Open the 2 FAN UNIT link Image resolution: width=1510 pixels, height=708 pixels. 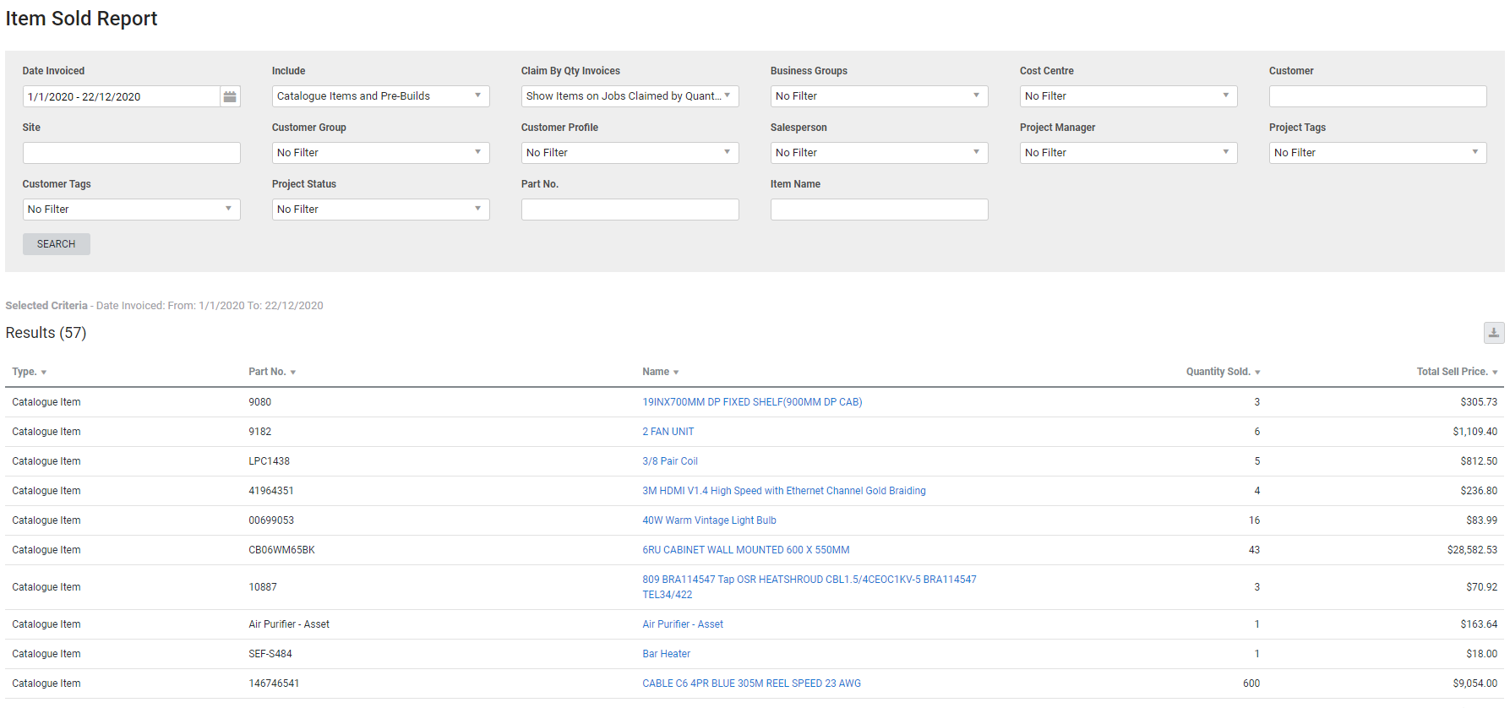click(668, 432)
